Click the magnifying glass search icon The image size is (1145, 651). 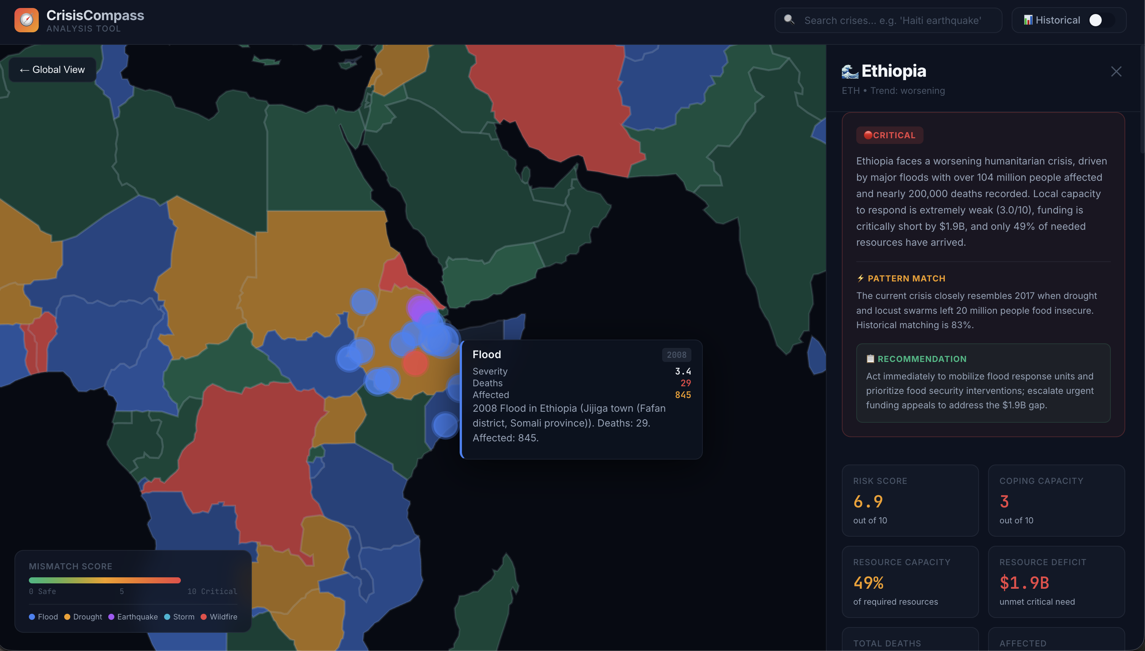[x=789, y=20]
